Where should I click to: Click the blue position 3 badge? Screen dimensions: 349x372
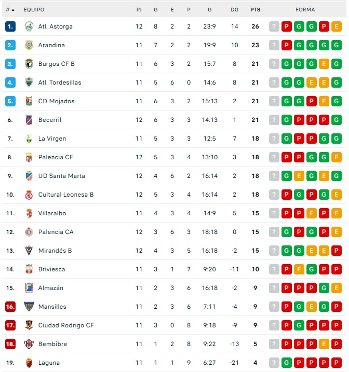(x=10, y=64)
